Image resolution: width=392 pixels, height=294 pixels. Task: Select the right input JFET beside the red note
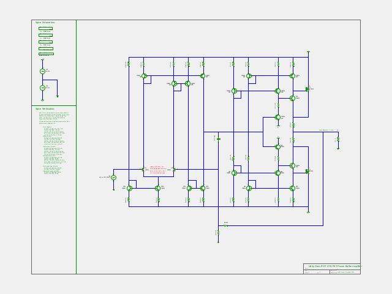(x=174, y=169)
